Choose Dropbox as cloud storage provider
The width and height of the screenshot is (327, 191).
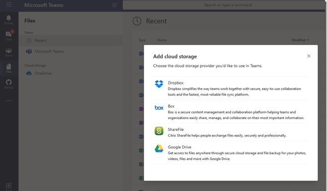[x=231, y=88]
